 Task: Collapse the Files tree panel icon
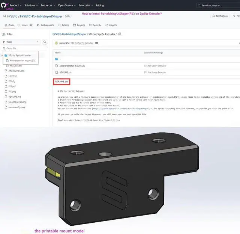pos(3,34)
